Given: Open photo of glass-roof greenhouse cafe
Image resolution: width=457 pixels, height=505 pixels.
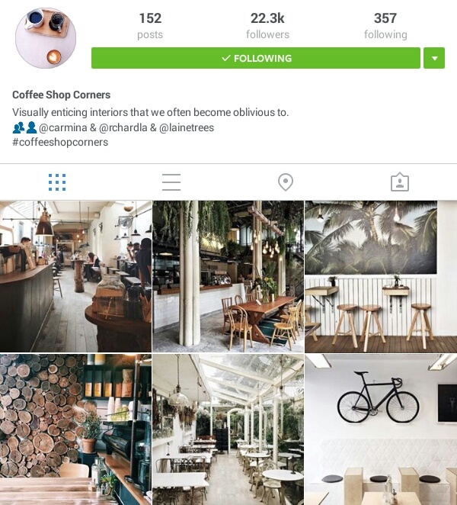Looking at the screenshot, I should [228, 429].
